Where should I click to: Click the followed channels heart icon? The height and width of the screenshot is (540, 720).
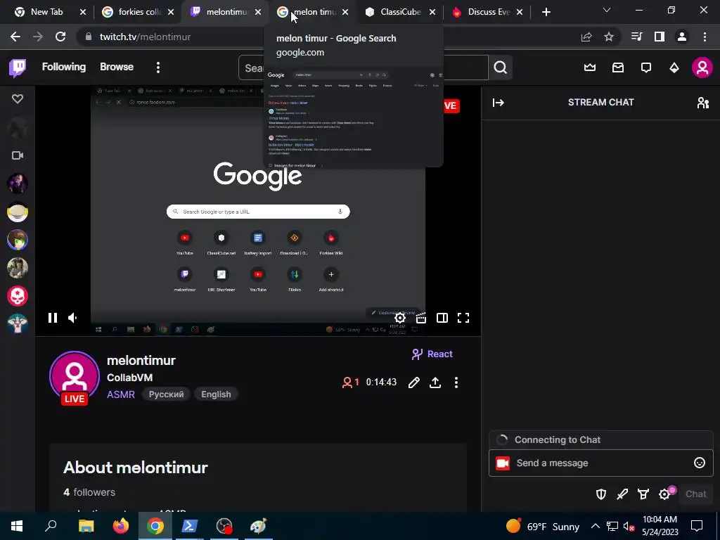[x=18, y=98]
